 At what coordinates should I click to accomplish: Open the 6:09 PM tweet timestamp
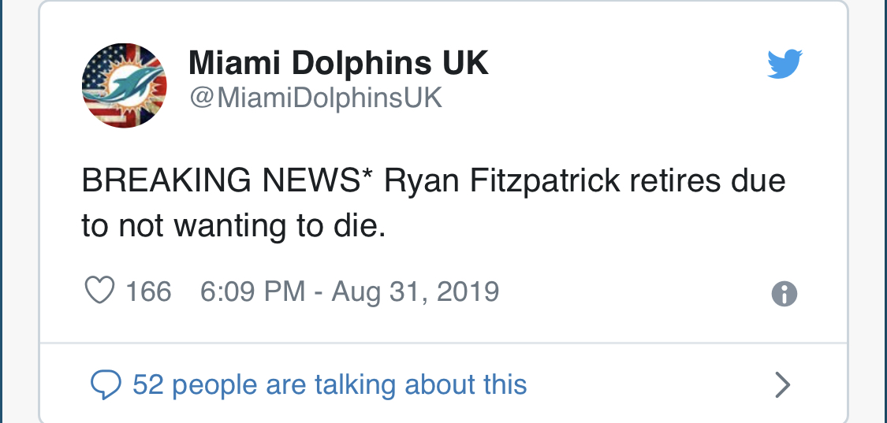point(252,291)
